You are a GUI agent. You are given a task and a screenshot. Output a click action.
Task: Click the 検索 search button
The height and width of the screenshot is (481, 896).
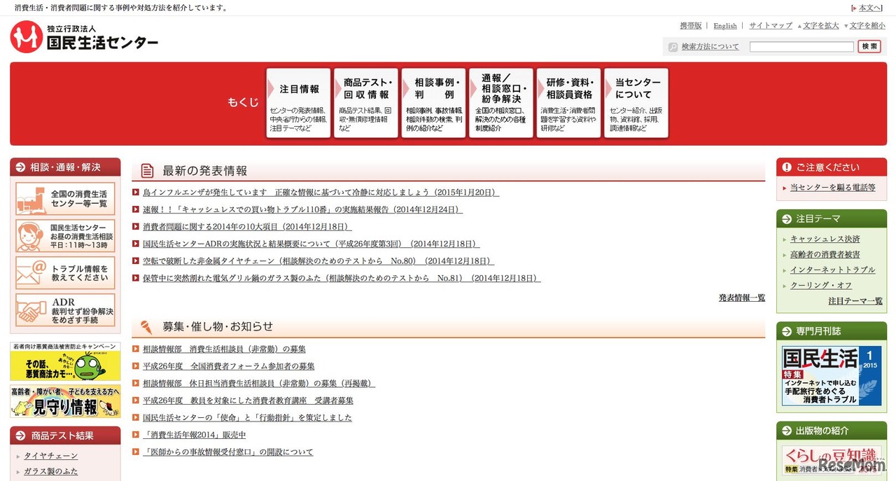(869, 47)
